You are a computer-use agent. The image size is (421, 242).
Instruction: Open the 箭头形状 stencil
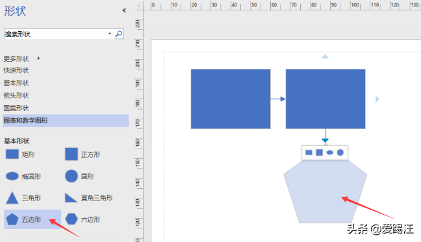16,95
